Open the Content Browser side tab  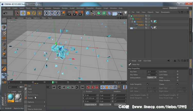[x=190, y=25]
